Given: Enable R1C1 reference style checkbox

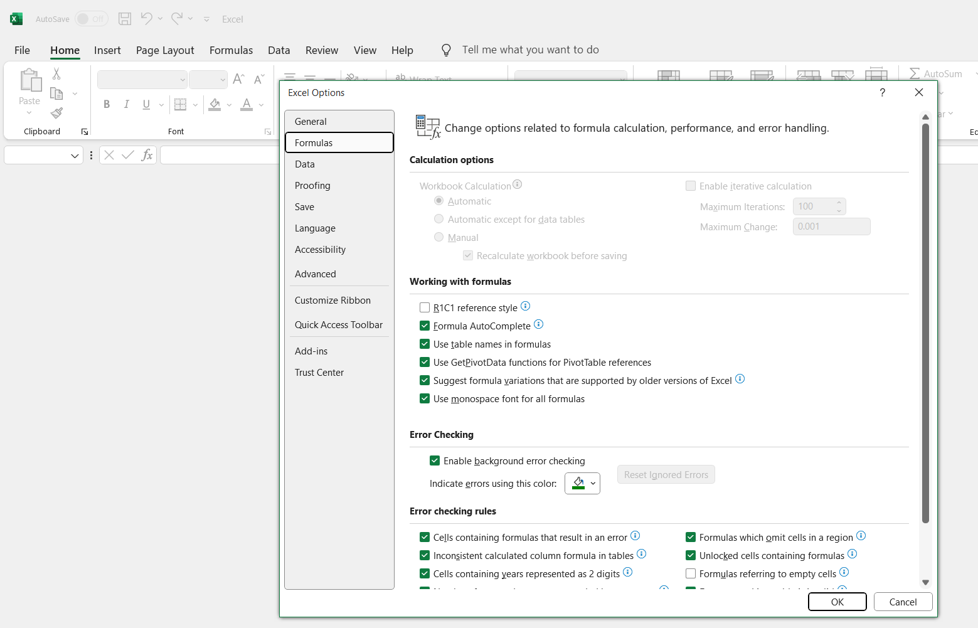Looking at the screenshot, I should tap(425, 307).
